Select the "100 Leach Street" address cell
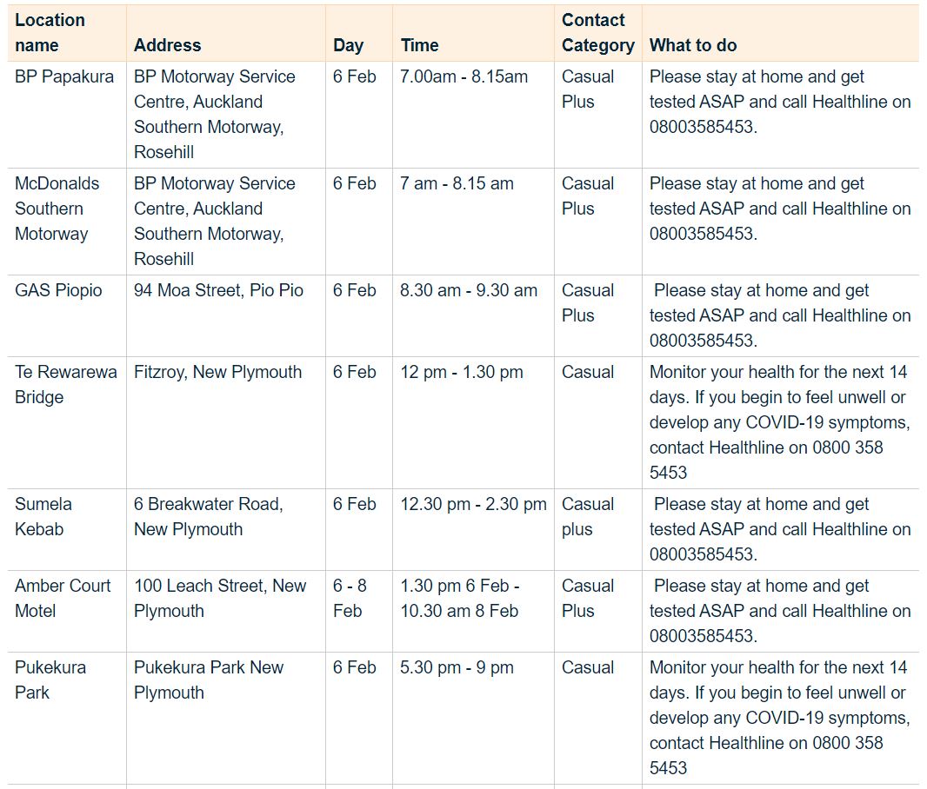This screenshot has width=927, height=789. click(220, 598)
